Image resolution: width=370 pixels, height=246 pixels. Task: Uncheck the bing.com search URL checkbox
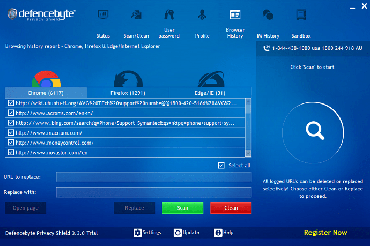point(11,123)
